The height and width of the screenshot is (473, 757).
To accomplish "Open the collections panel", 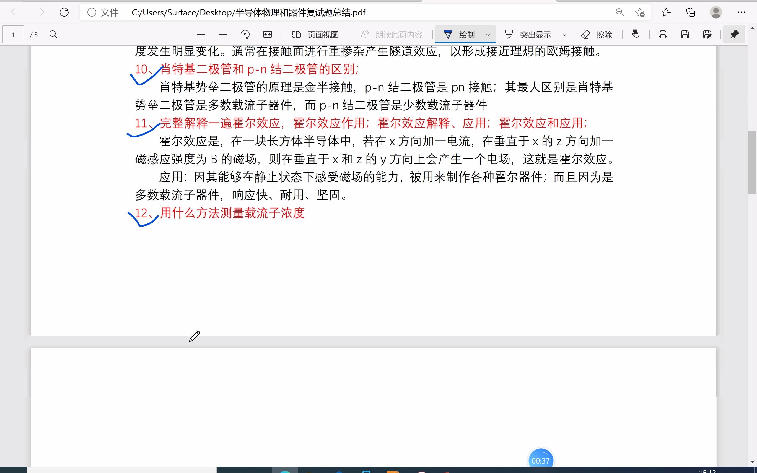I will pyautogui.click(x=691, y=12).
